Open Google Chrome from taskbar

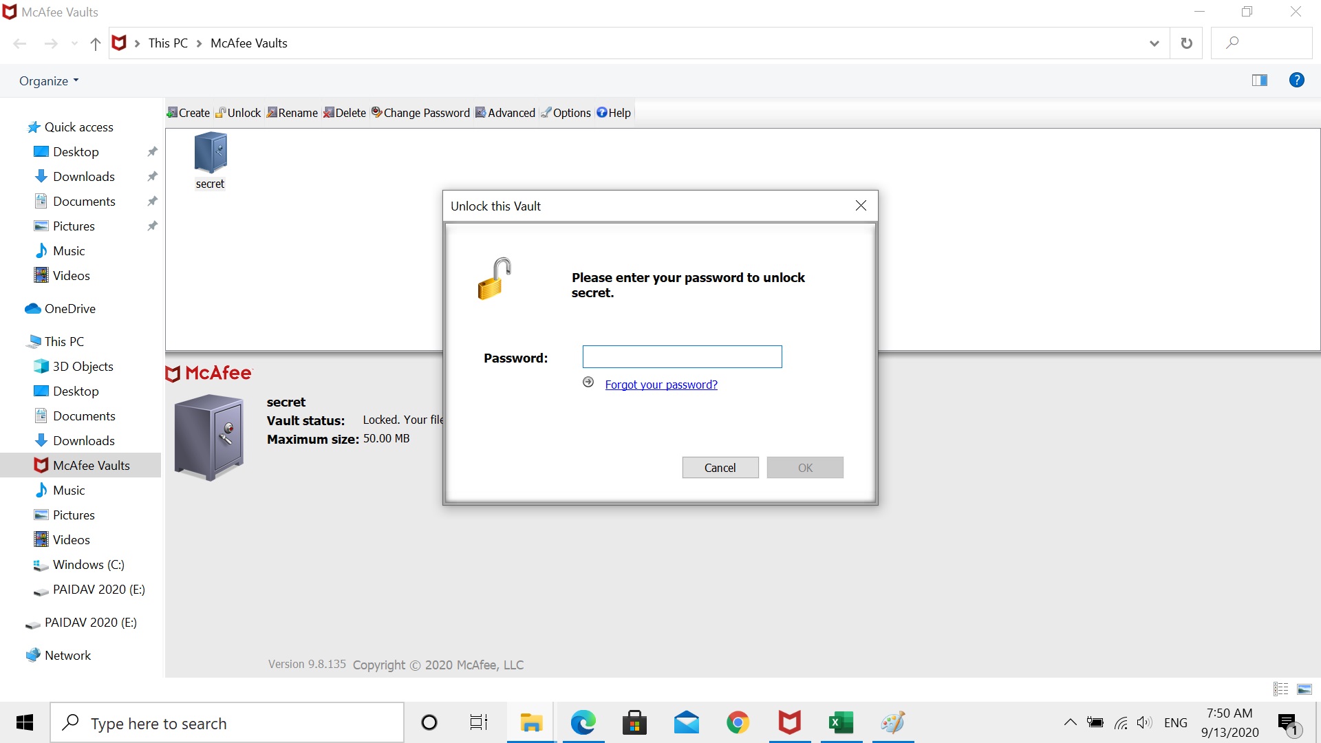(738, 722)
